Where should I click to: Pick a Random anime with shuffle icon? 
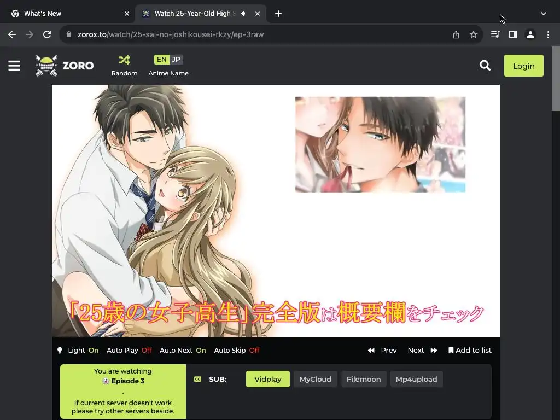tap(124, 66)
